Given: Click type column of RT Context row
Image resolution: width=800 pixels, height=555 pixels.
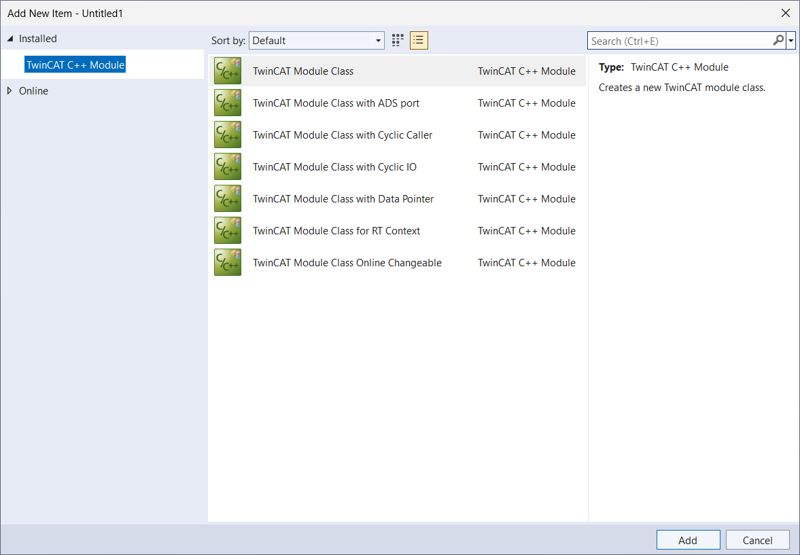Looking at the screenshot, I should pyautogui.click(x=527, y=230).
